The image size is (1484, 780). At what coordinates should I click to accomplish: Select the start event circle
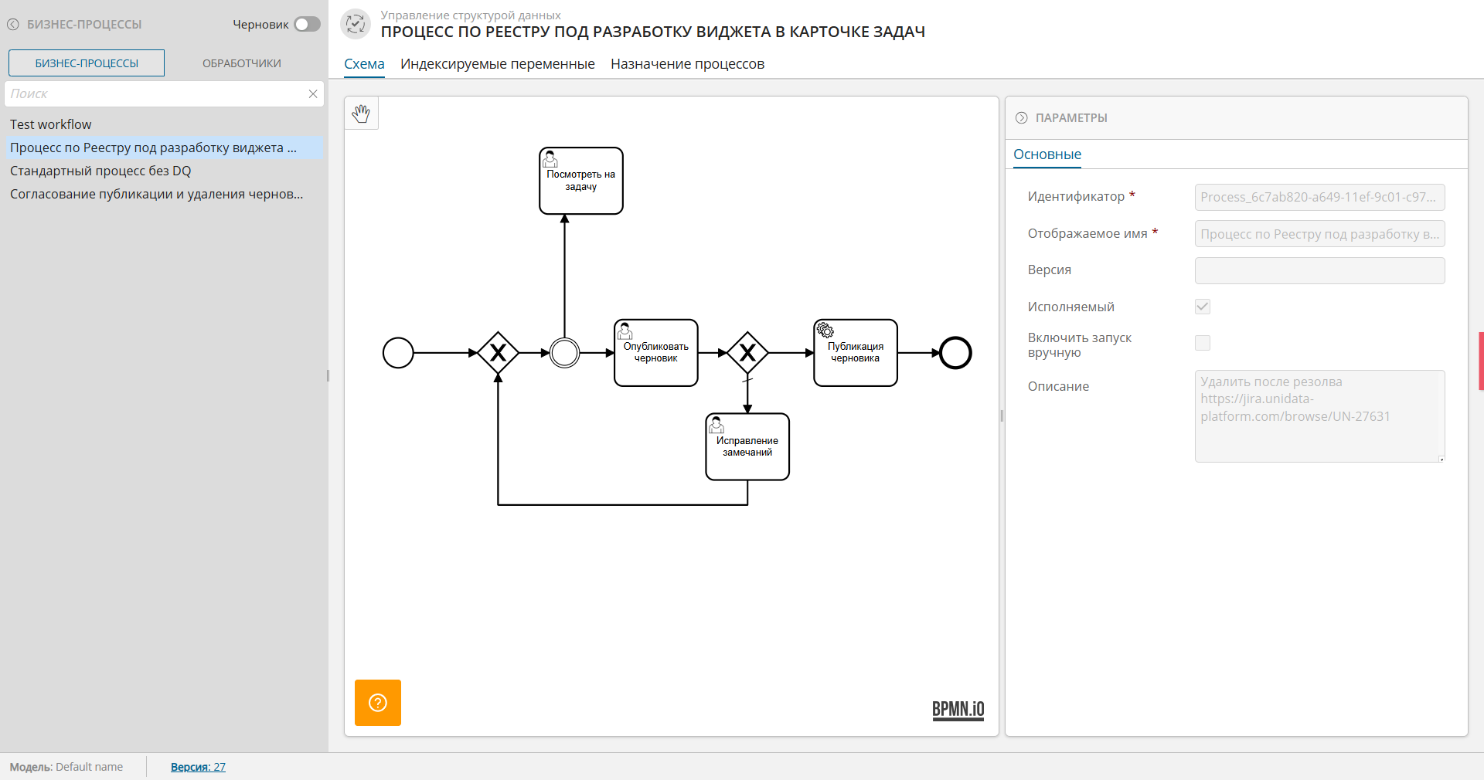[398, 353]
